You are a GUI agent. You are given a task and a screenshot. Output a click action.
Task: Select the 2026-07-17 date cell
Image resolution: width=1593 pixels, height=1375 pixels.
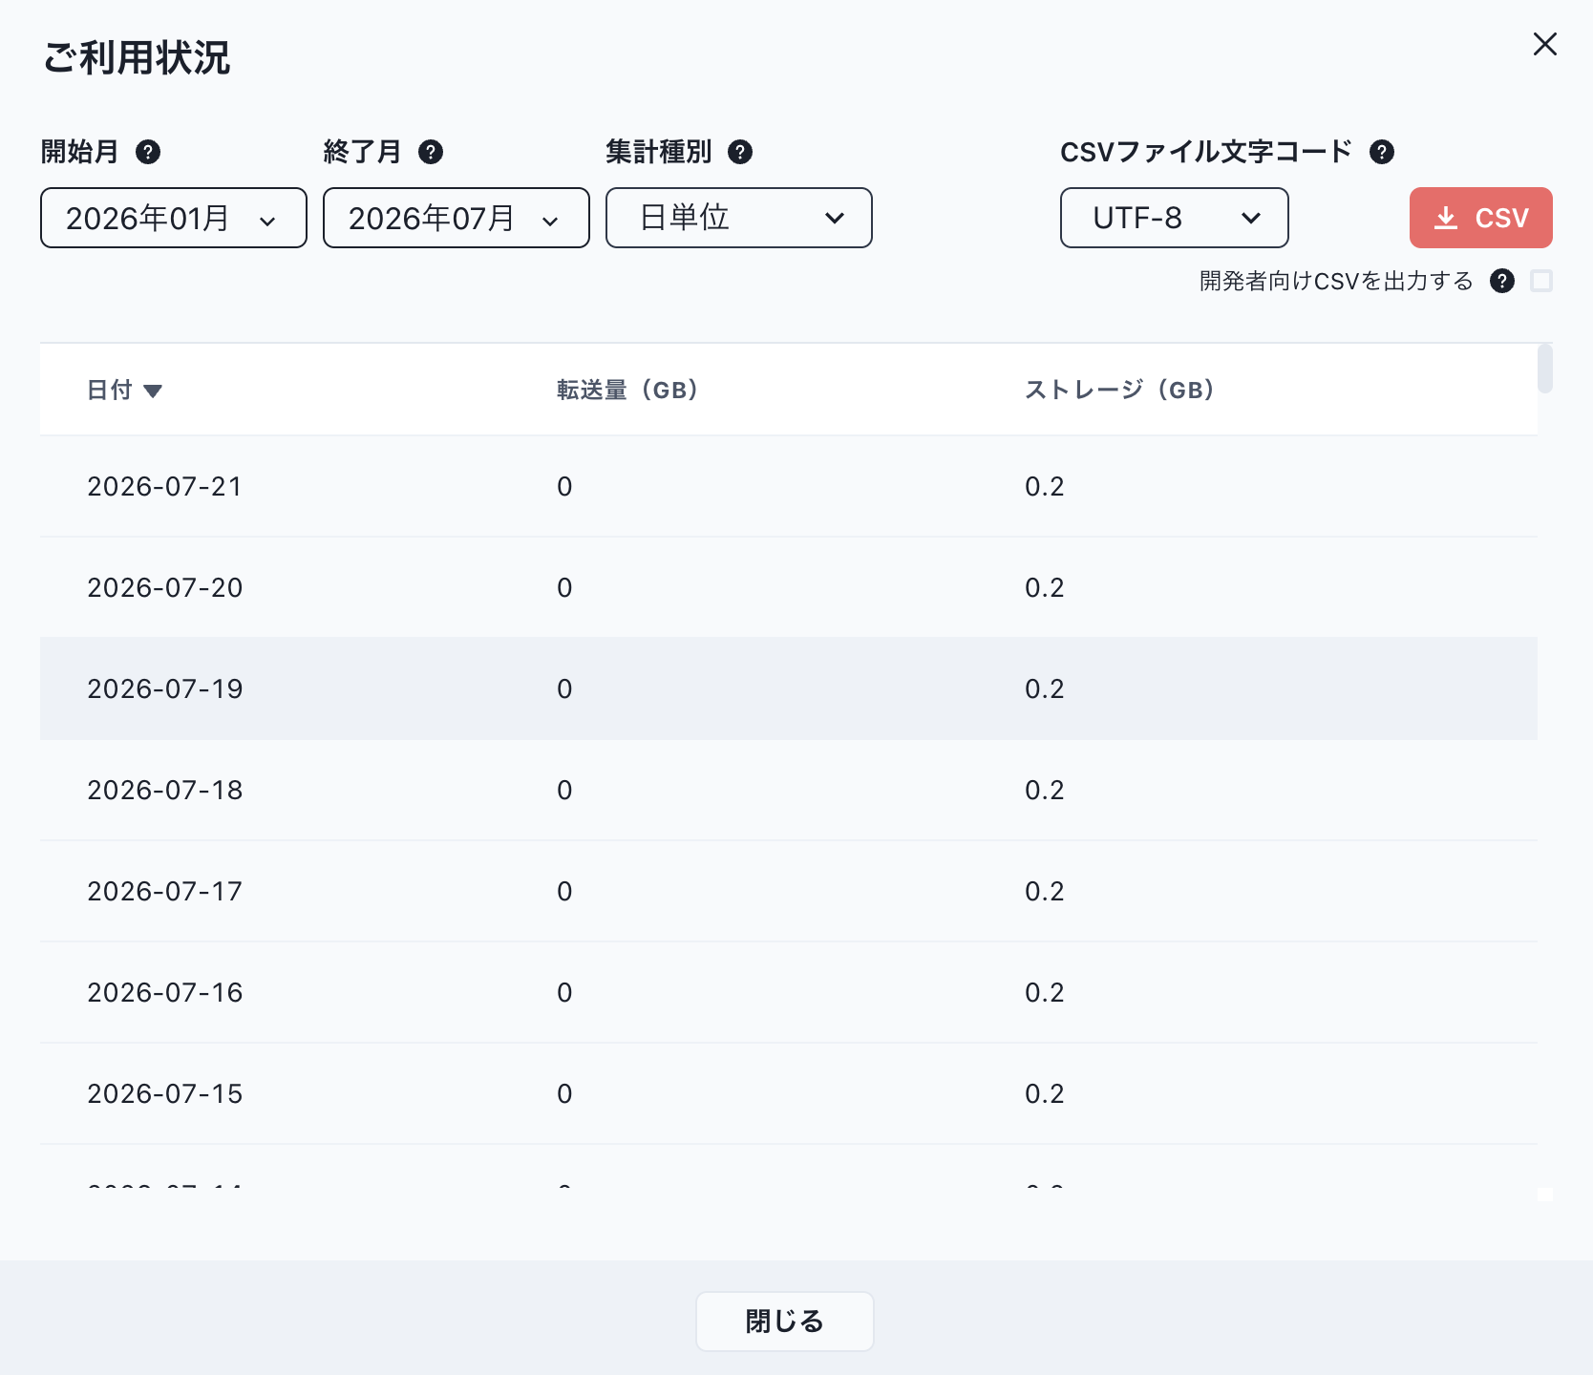[x=165, y=892]
